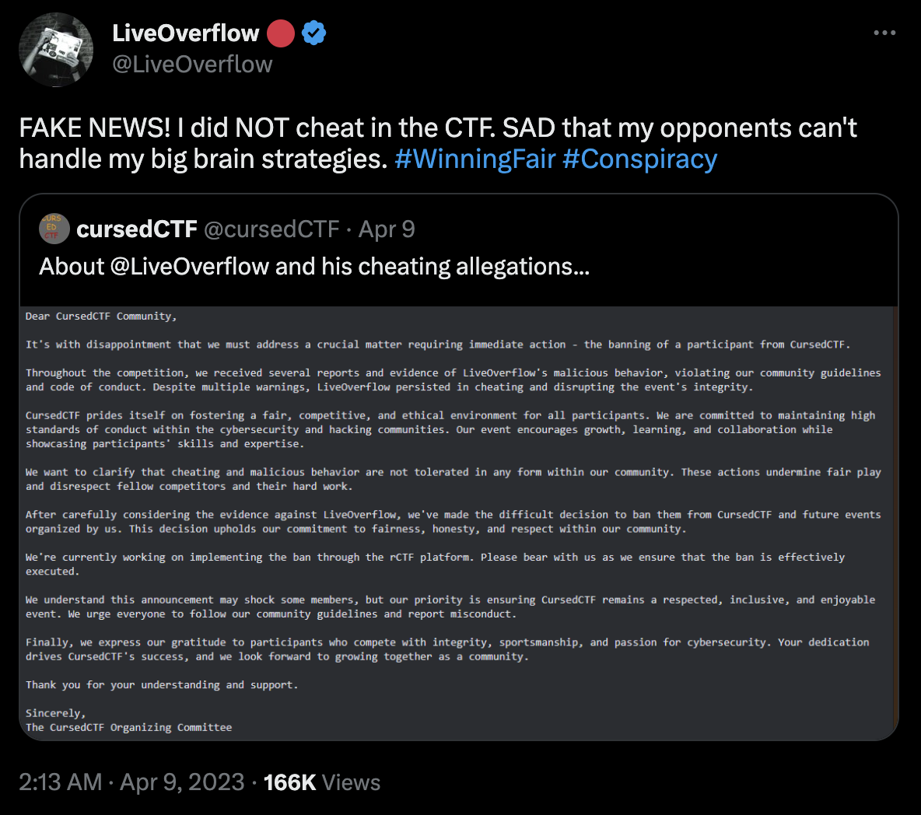
Task: Click the 2:13 AM · Apr 9, 2023 timestamp
Action: coord(131,782)
